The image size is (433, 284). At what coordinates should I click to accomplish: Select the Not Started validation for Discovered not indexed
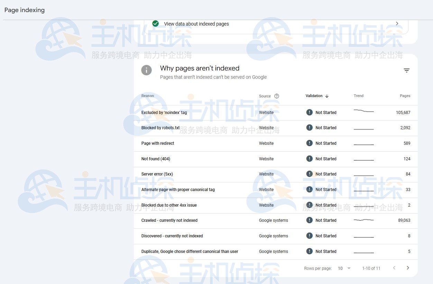pyautogui.click(x=325, y=236)
